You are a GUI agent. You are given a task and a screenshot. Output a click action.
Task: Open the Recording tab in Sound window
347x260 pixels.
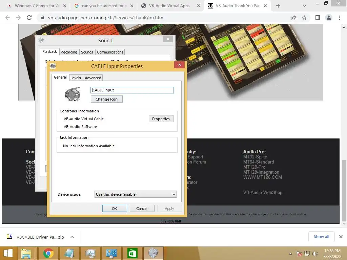(x=69, y=52)
